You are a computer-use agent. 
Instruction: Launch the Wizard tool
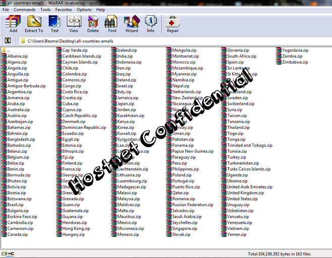coord(131,24)
